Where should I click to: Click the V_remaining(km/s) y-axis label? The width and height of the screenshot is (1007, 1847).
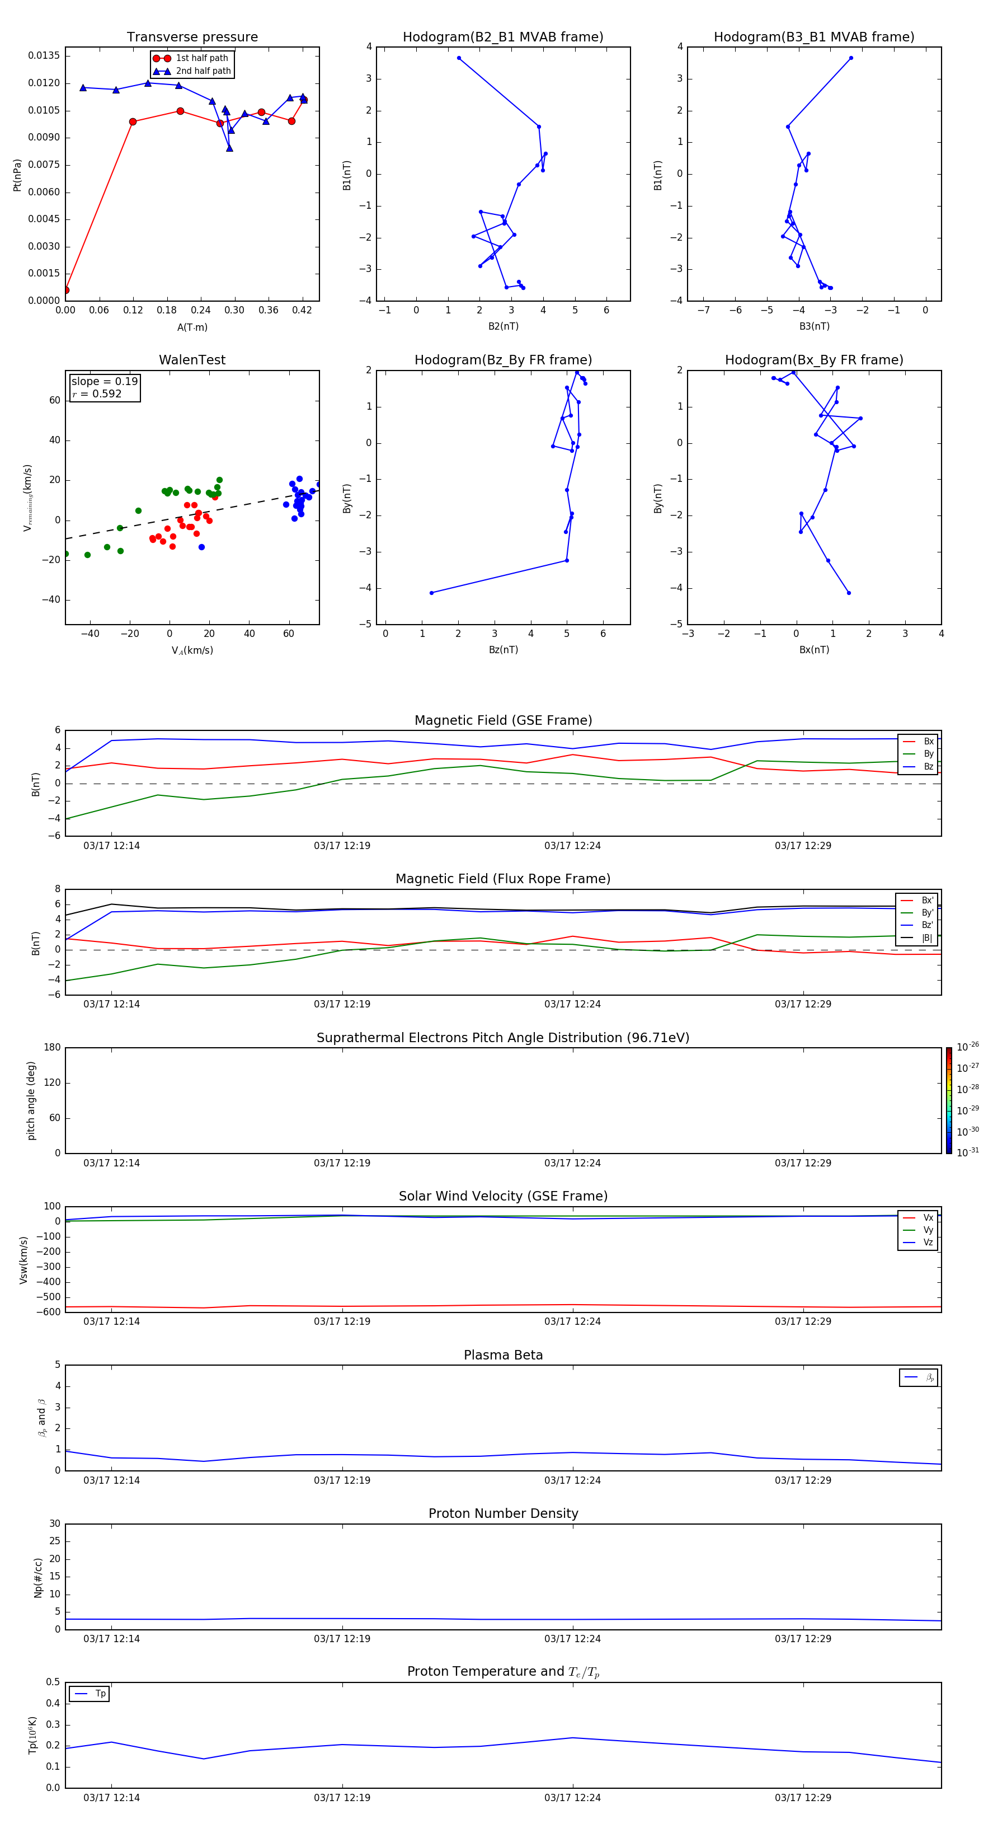click(x=27, y=498)
